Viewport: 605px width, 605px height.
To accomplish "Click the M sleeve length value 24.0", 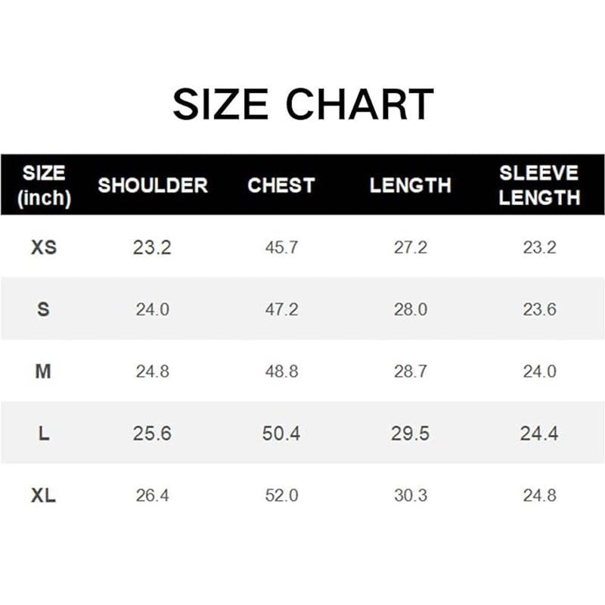I will [x=539, y=371].
